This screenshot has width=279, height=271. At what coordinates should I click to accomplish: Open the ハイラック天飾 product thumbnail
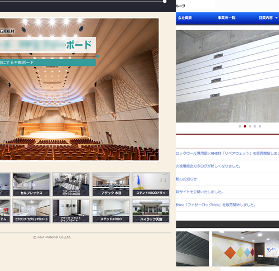point(151,211)
